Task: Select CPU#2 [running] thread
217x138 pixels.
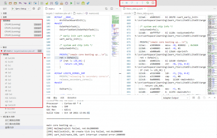Action: point(21,31)
